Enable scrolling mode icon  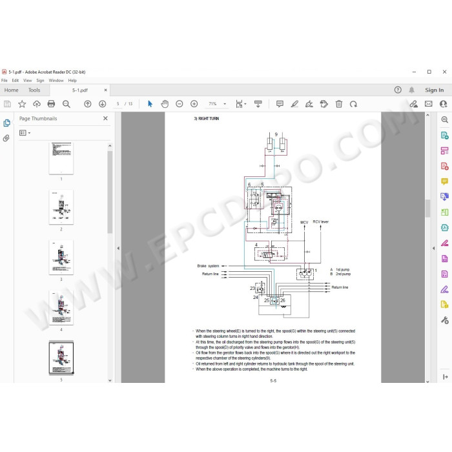258,104
